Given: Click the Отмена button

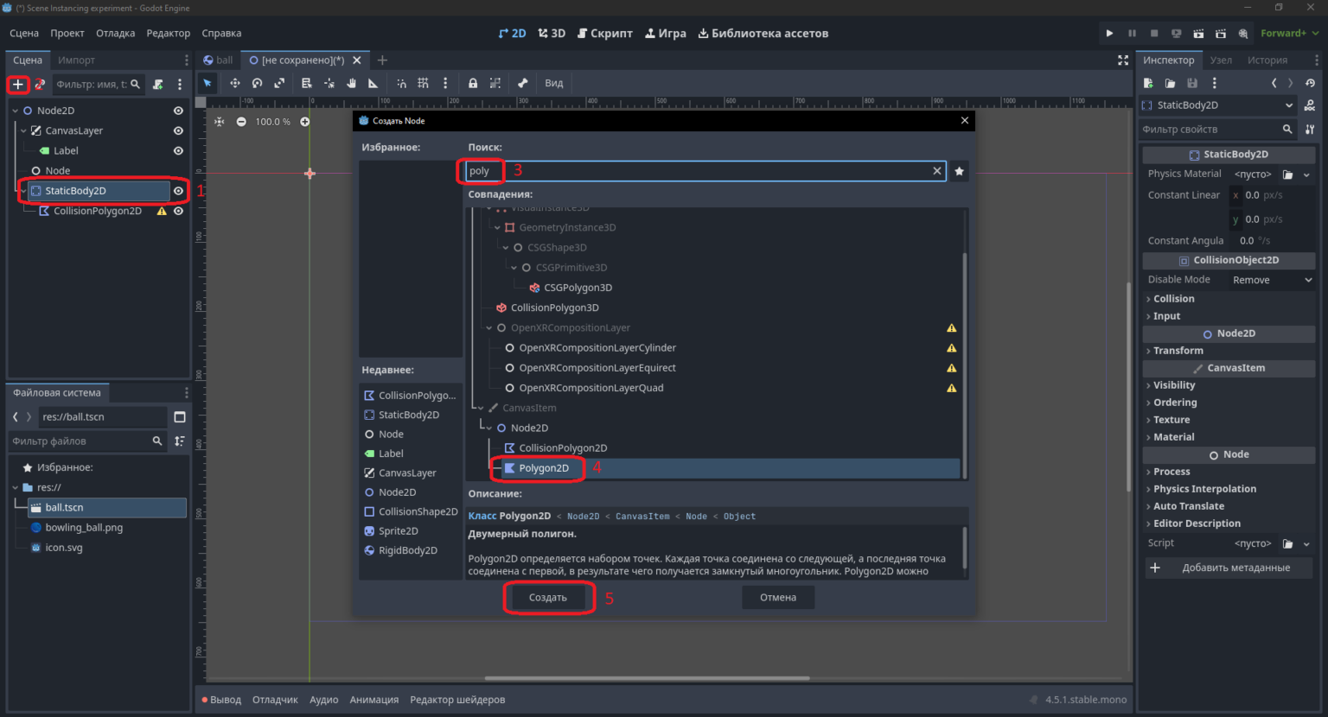Looking at the screenshot, I should point(778,598).
